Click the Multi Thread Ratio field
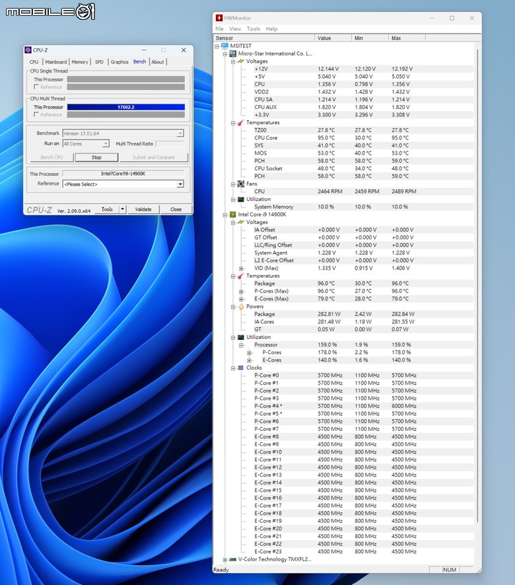 [x=170, y=143]
